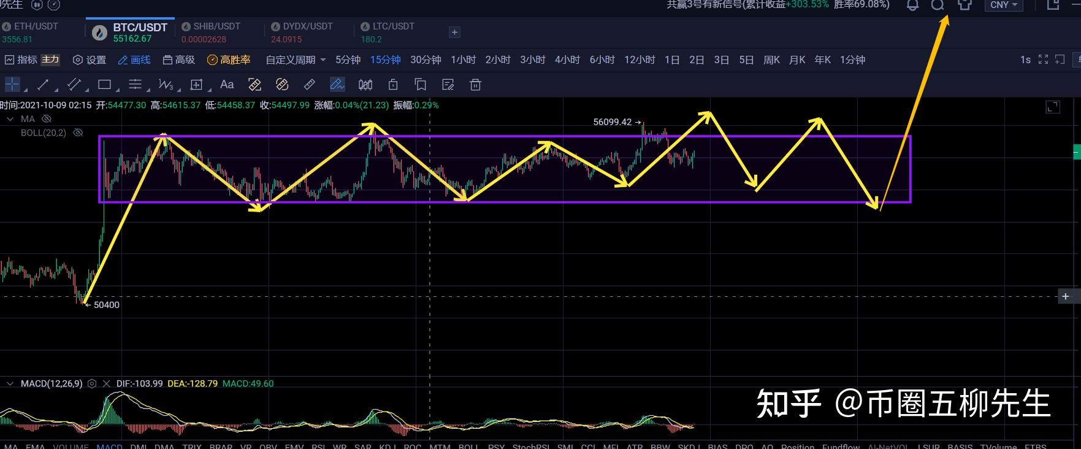This screenshot has height=449, width=1081.
Task: Select the 12小时 timeframe
Action: click(x=640, y=59)
